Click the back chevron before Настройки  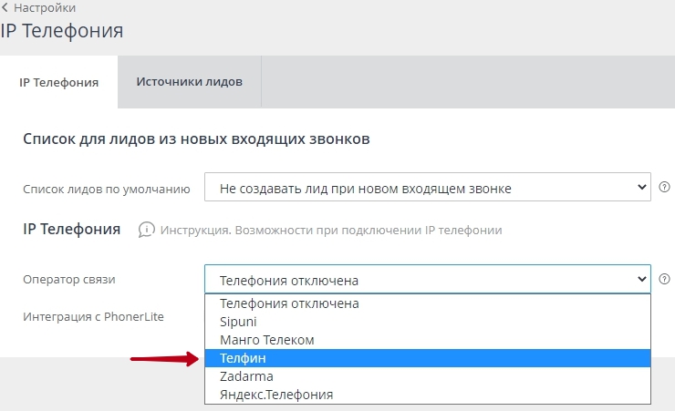(5, 7)
